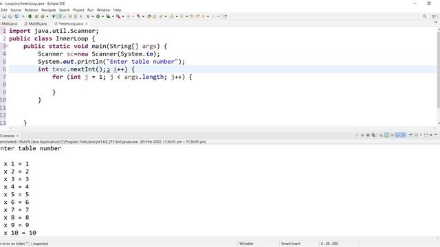Click 'public class InnerLoop' in the editor
Viewport: 440px width, 247px height.
(49, 38)
